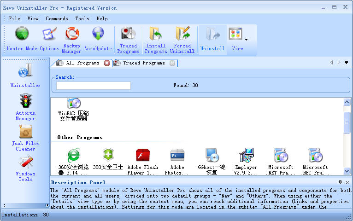Close the All Programs tab
The image size is (353, 221).
tap(107, 63)
